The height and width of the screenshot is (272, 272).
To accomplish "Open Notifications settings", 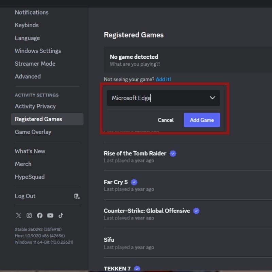I will coord(31,12).
